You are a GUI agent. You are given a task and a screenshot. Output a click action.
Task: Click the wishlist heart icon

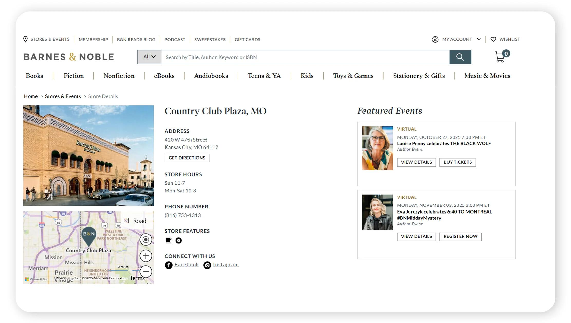coord(493,39)
